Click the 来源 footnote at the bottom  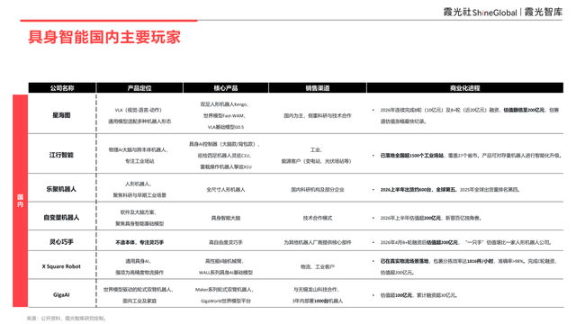click(x=66, y=319)
